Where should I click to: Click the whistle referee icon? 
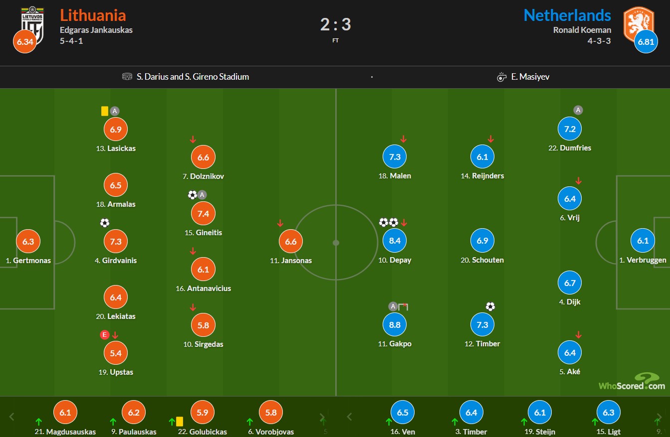502,77
